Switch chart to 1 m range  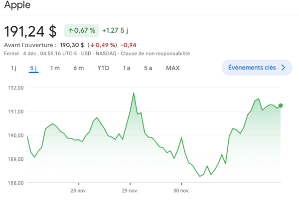tap(55, 68)
